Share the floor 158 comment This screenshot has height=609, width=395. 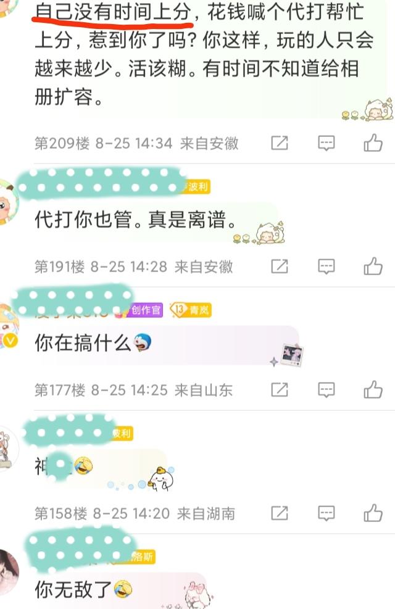(x=279, y=513)
